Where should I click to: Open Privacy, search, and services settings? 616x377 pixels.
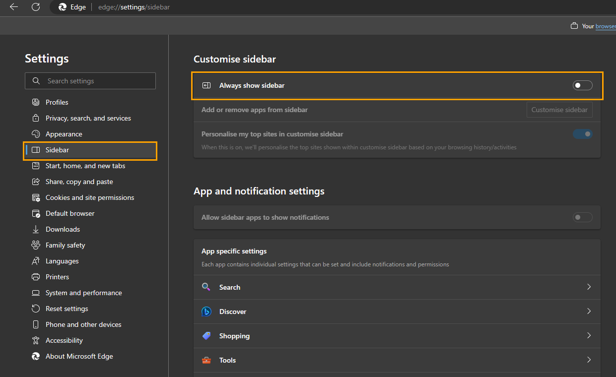pos(88,118)
